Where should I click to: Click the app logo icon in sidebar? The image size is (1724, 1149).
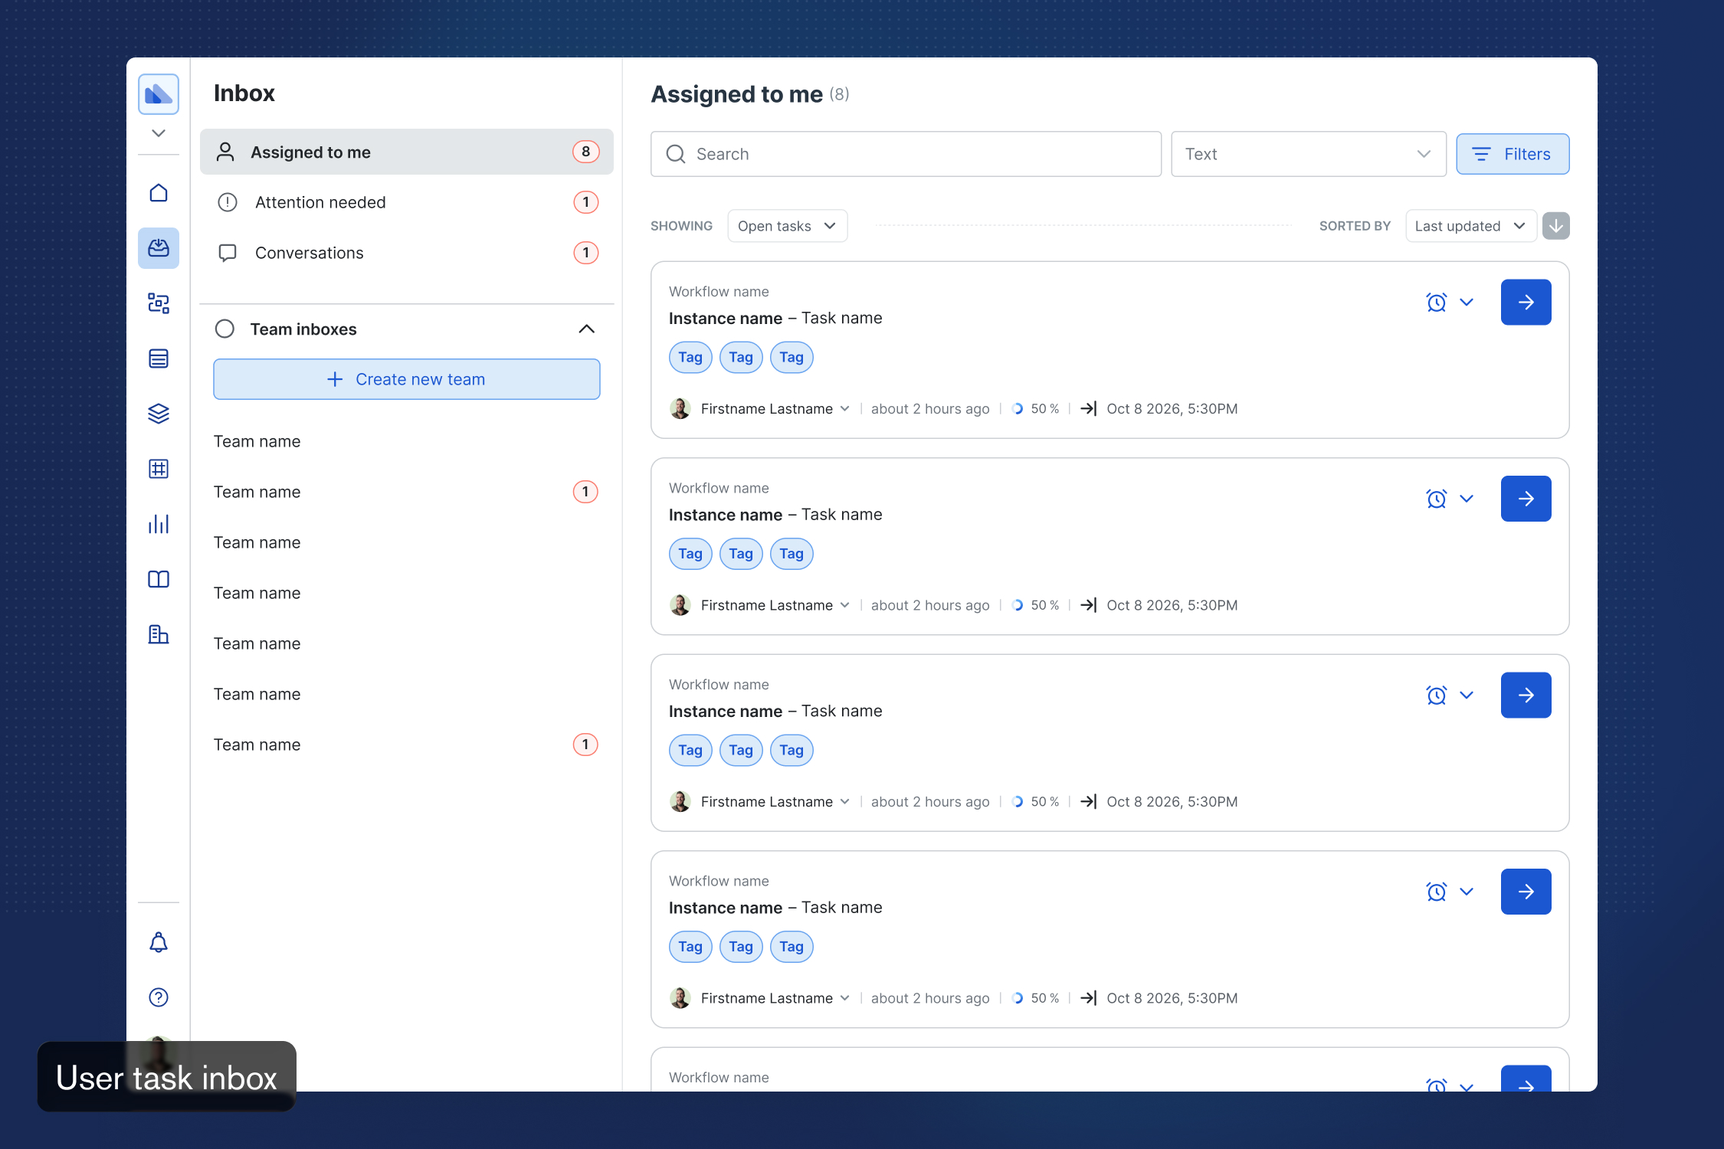coord(159,94)
